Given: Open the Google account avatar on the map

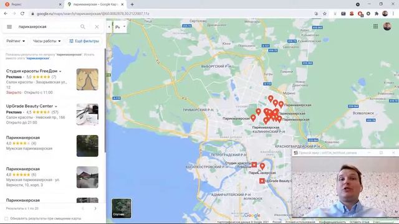Looking at the screenshot, I should click(387, 26).
